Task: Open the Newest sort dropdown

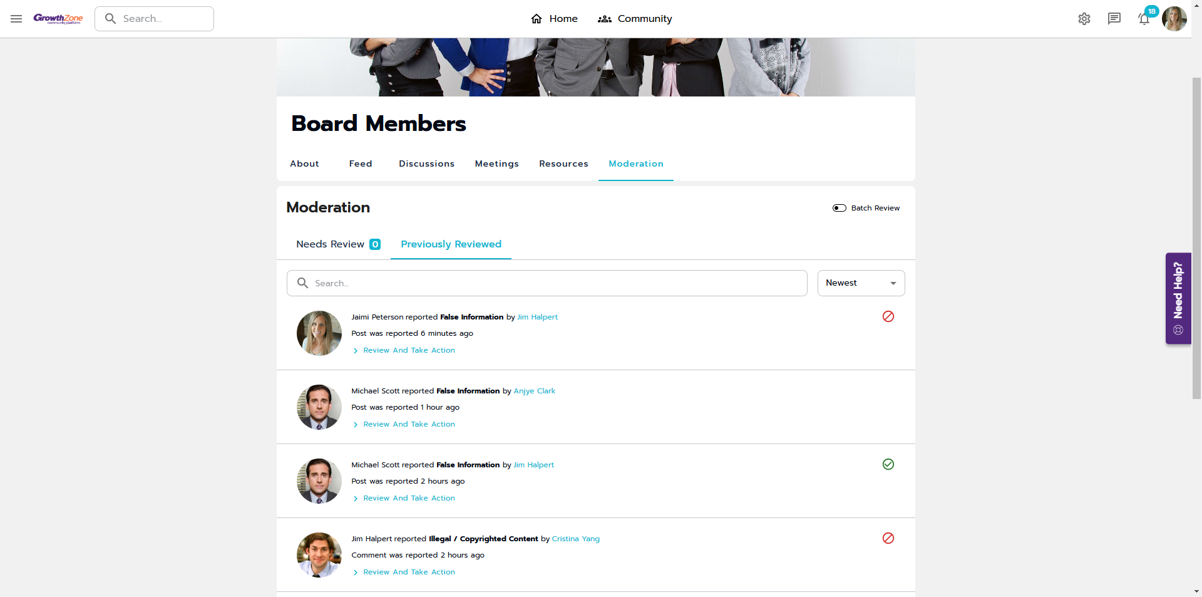Action: tap(861, 283)
